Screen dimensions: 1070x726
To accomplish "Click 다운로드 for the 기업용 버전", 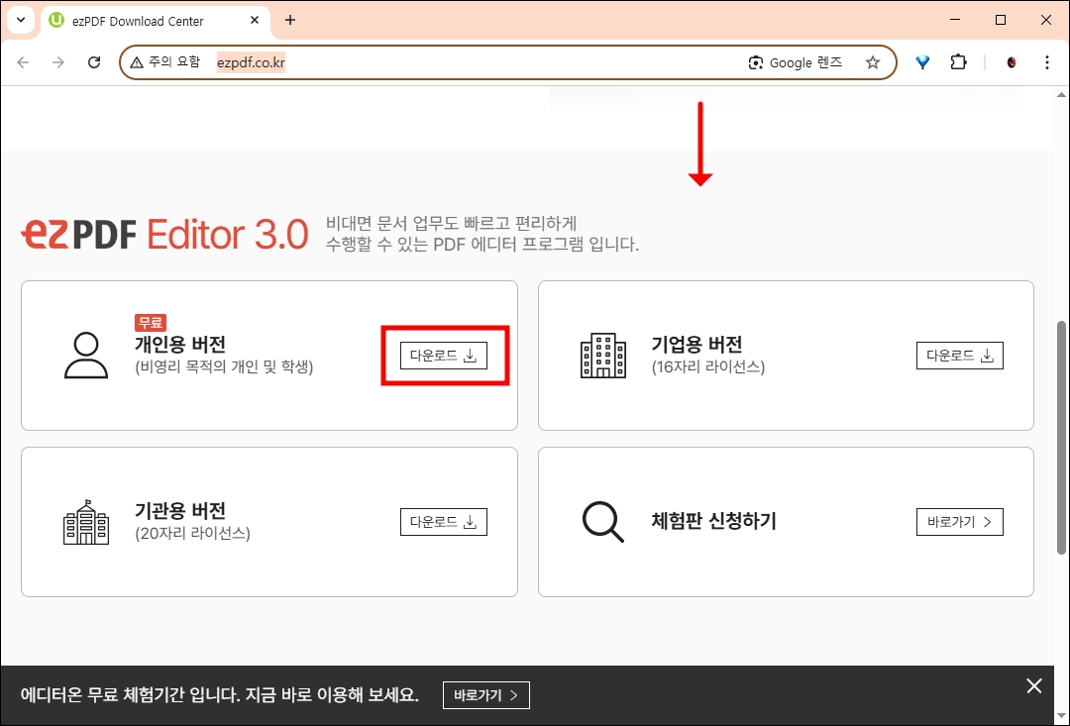I will [x=959, y=355].
